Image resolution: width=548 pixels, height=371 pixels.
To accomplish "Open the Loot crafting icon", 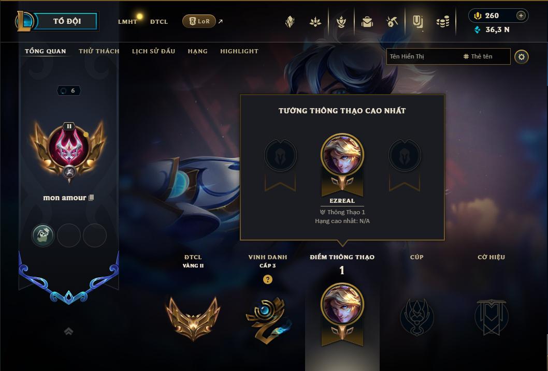I will [x=392, y=22].
